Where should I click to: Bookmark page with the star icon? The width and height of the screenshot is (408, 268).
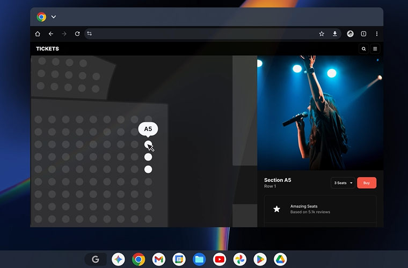pos(322,34)
